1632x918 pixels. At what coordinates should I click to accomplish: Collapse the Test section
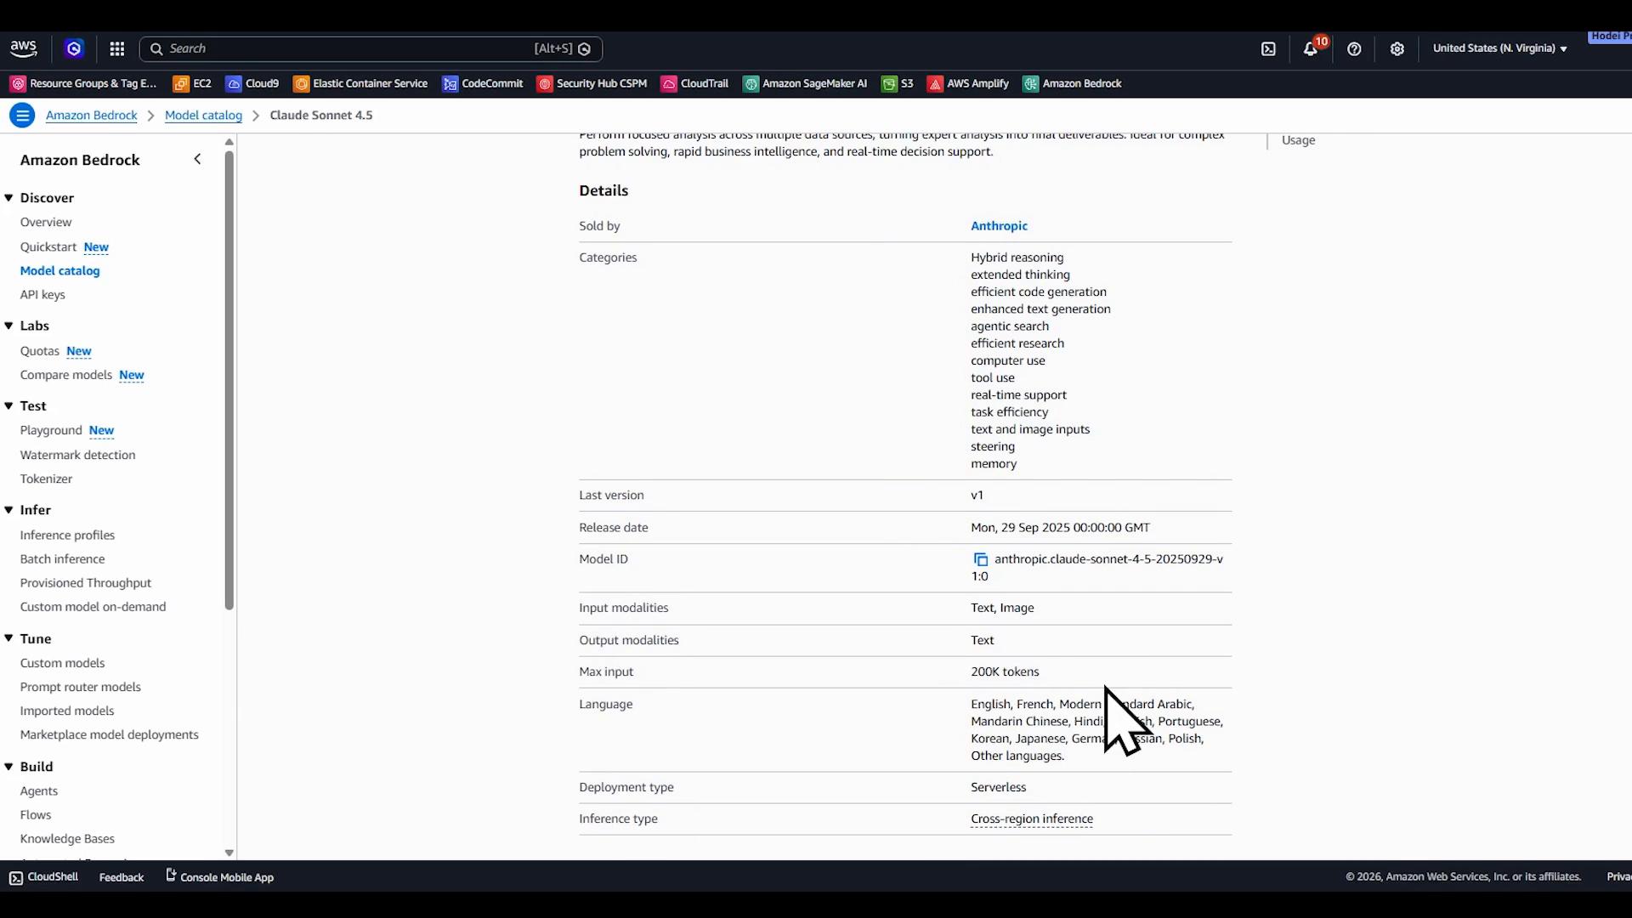8,406
